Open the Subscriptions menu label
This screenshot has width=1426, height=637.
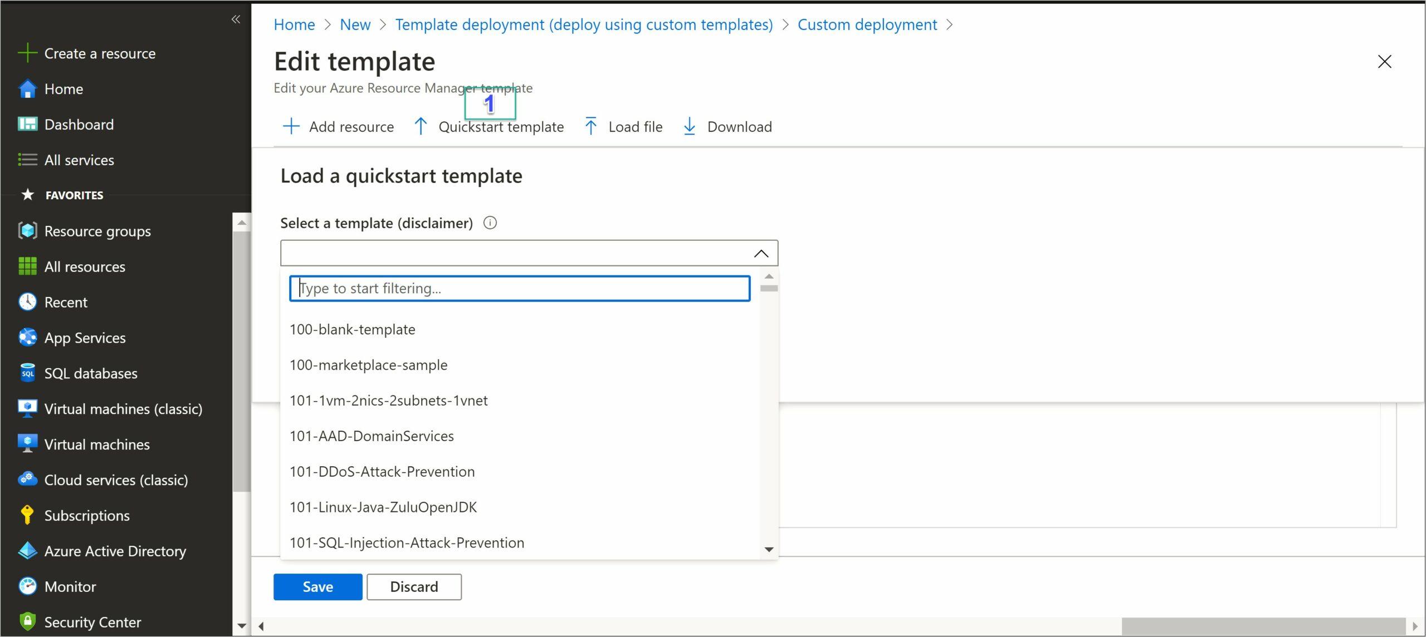click(87, 516)
